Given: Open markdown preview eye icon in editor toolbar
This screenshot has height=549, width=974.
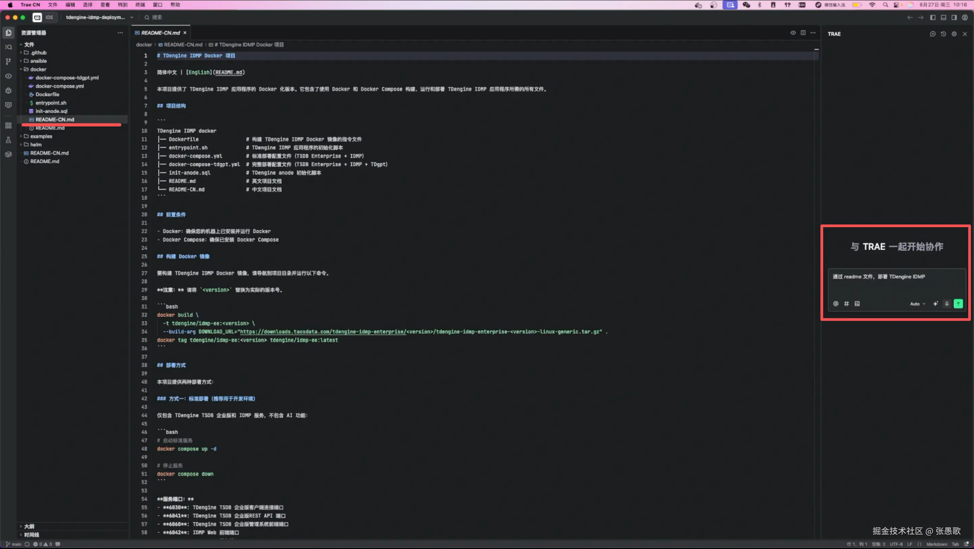Looking at the screenshot, I should coord(793,33).
